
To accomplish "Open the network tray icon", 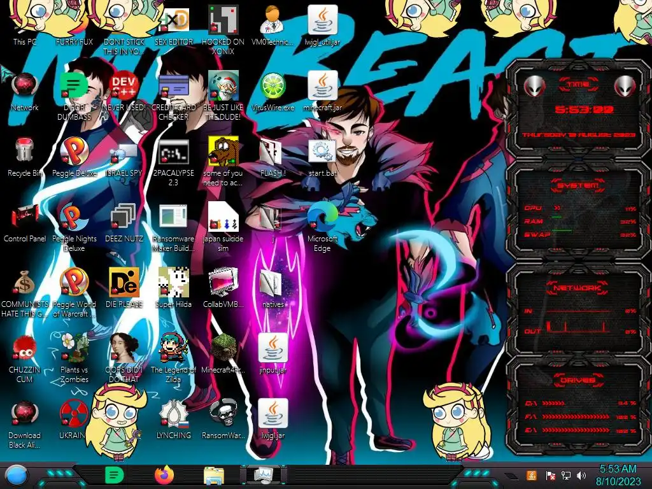I will click(566, 476).
